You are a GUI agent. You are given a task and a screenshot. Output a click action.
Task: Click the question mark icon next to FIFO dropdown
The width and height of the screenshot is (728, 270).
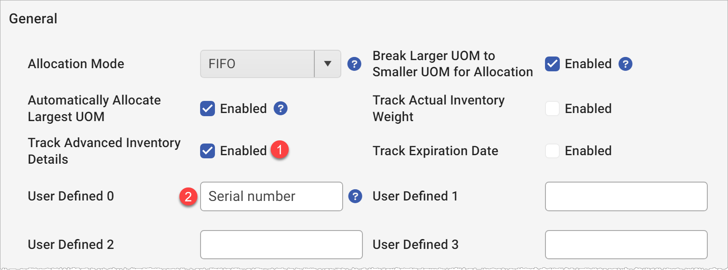(x=355, y=64)
